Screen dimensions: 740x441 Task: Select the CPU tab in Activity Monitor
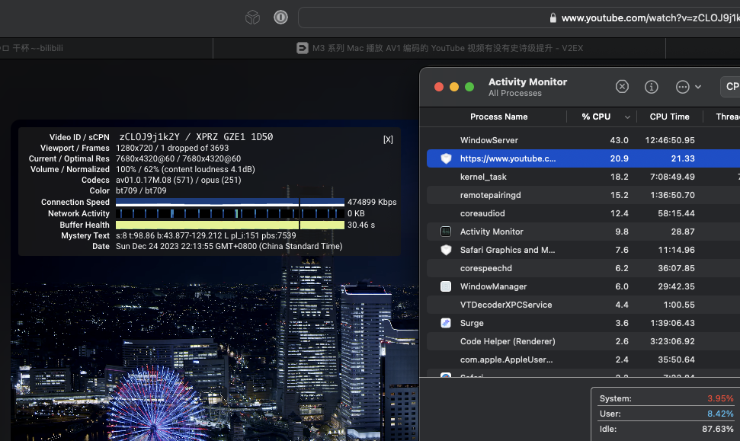[x=731, y=87]
